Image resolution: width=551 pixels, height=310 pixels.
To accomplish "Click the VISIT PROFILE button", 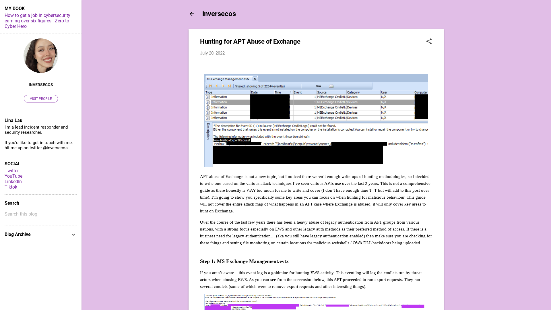I will tap(41, 98).
